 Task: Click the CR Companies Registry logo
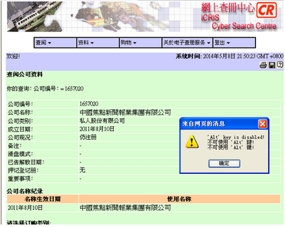(267, 10)
